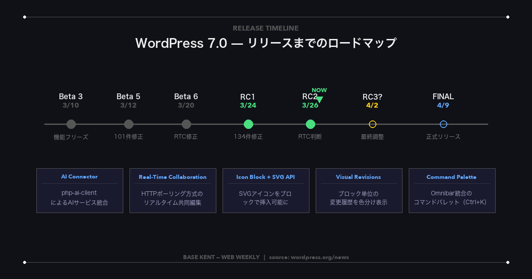The image size is (532, 279).
Task: Click the RELEASE TIMELINE heading label
Action: pyautogui.click(x=266, y=28)
